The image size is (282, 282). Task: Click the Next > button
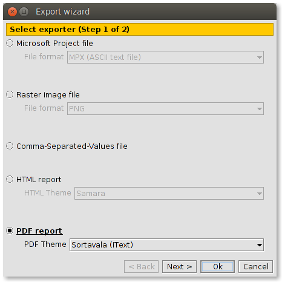click(179, 267)
